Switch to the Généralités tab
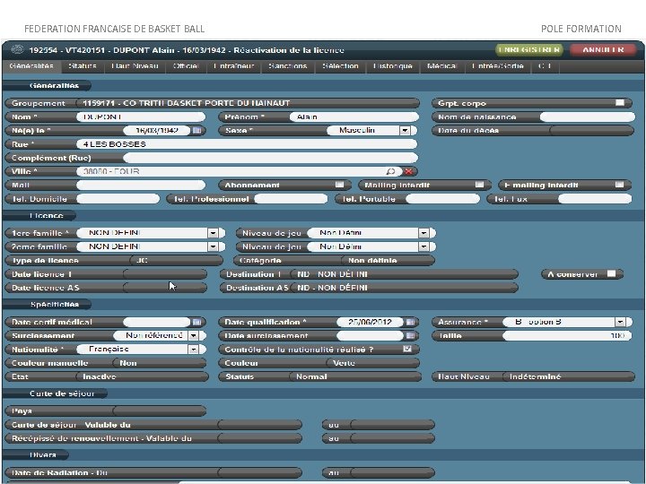 pyautogui.click(x=31, y=65)
